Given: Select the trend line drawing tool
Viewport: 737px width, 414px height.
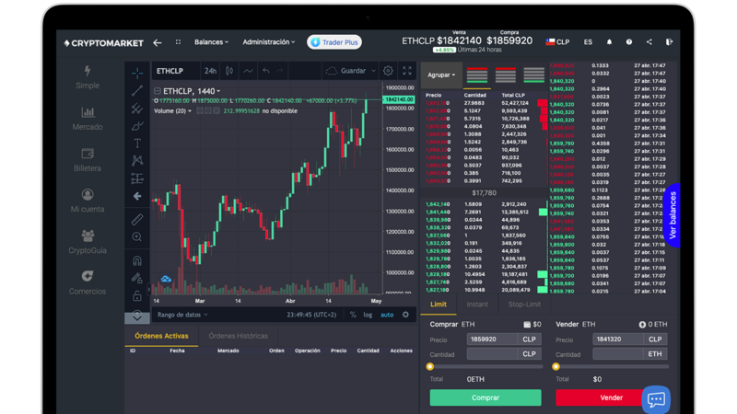Looking at the screenshot, I should coord(137,90).
